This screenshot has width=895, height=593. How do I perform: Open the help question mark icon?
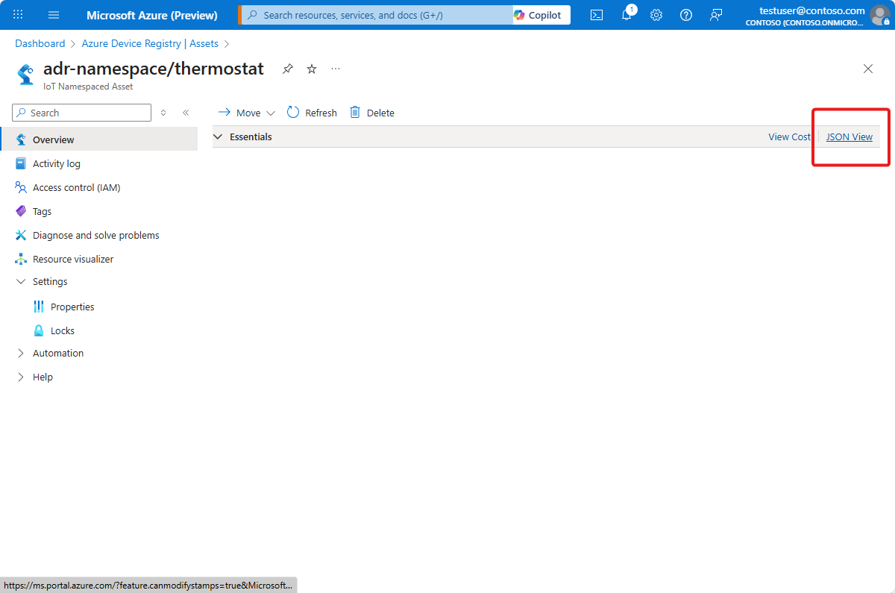(x=686, y=15)
